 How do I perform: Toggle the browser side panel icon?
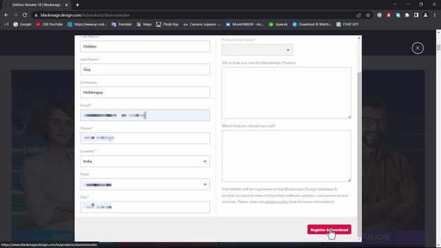coord(416,15)
